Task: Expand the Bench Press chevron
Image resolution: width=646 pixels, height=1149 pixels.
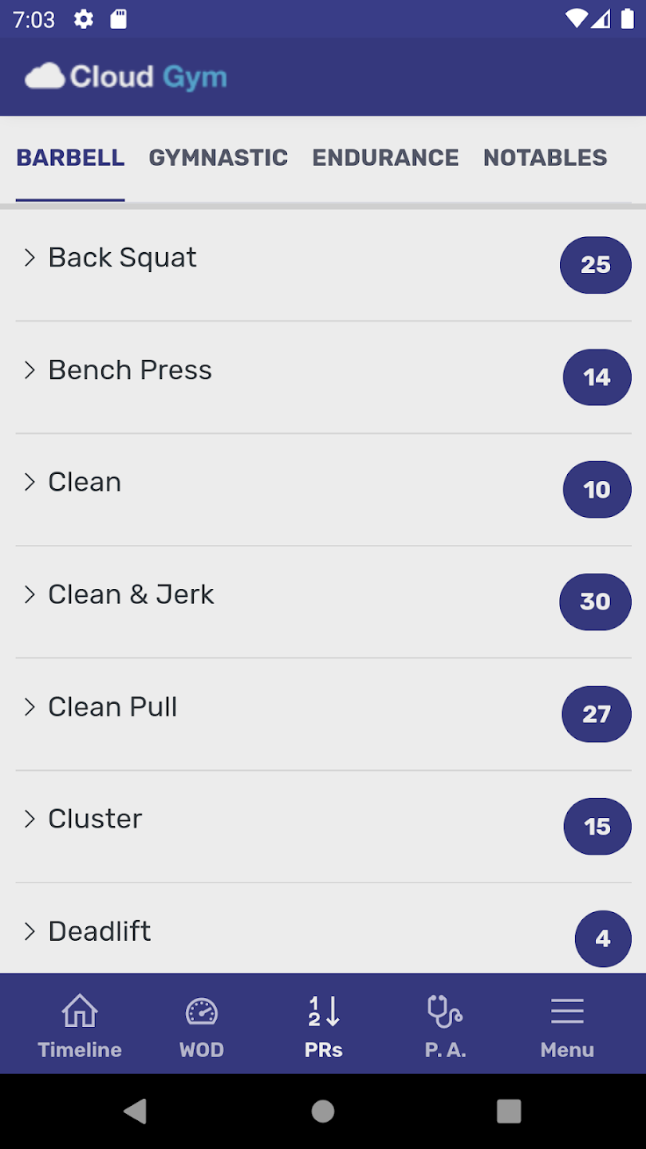Action: coord(30,369)
